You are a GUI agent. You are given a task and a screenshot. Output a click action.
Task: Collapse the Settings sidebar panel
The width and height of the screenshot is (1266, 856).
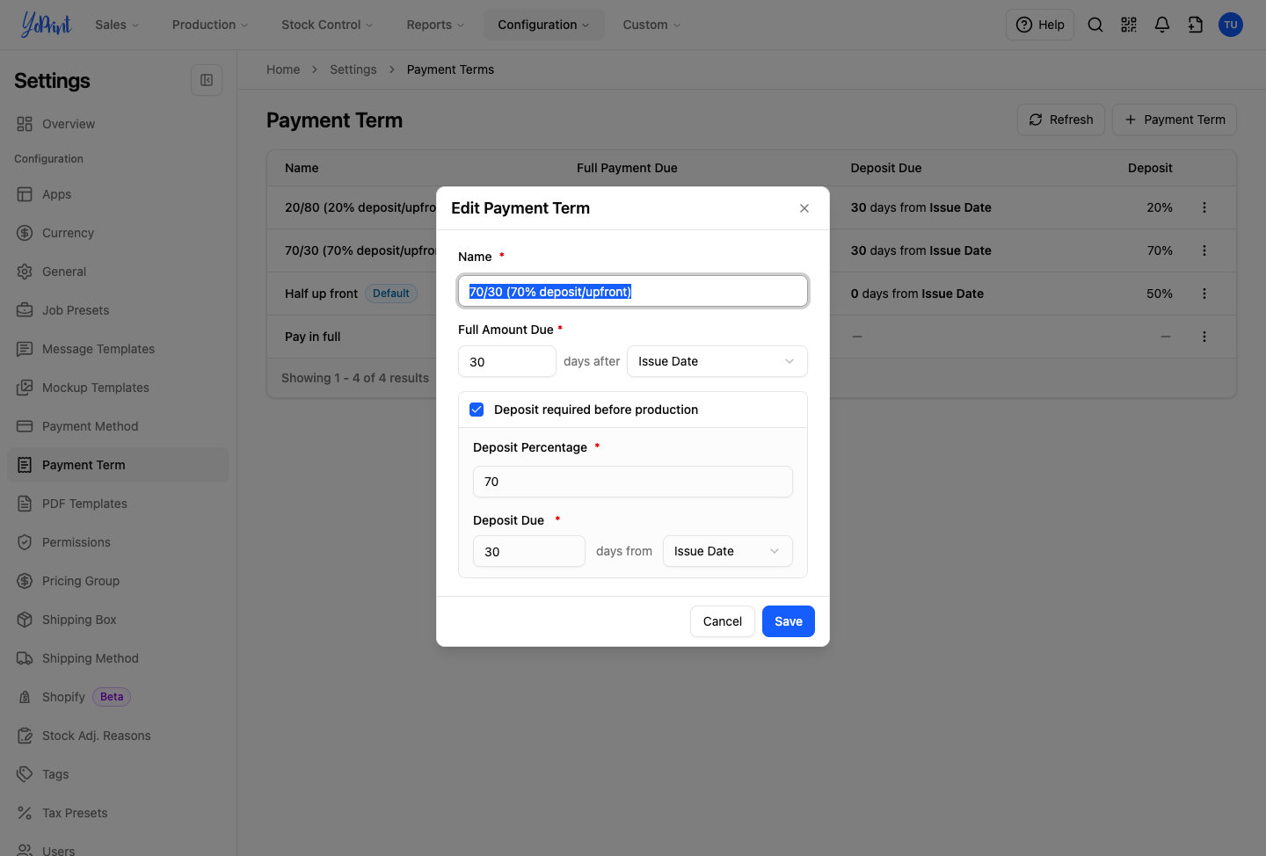pos(207,80)
